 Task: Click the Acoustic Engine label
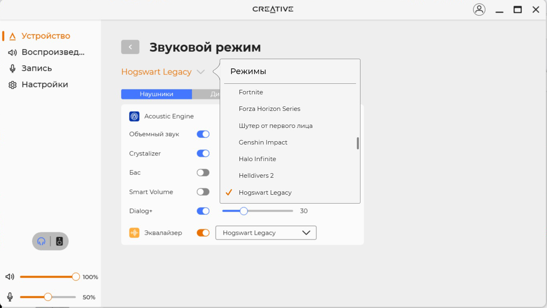point(169,117)
